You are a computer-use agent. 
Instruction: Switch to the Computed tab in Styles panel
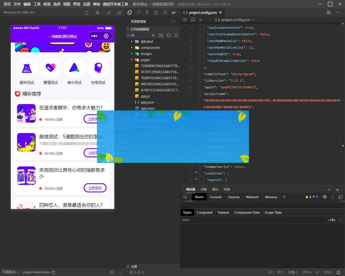click(204, 212)
